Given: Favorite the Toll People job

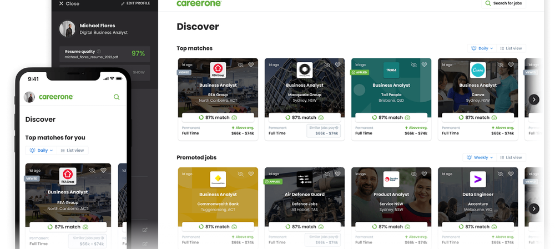Looking at the screenshot, I should (425, 65).
